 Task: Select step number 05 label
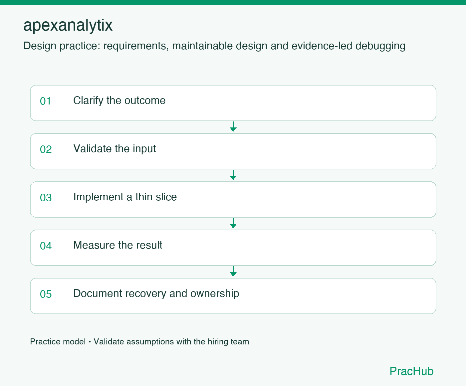tap(46, 294)
